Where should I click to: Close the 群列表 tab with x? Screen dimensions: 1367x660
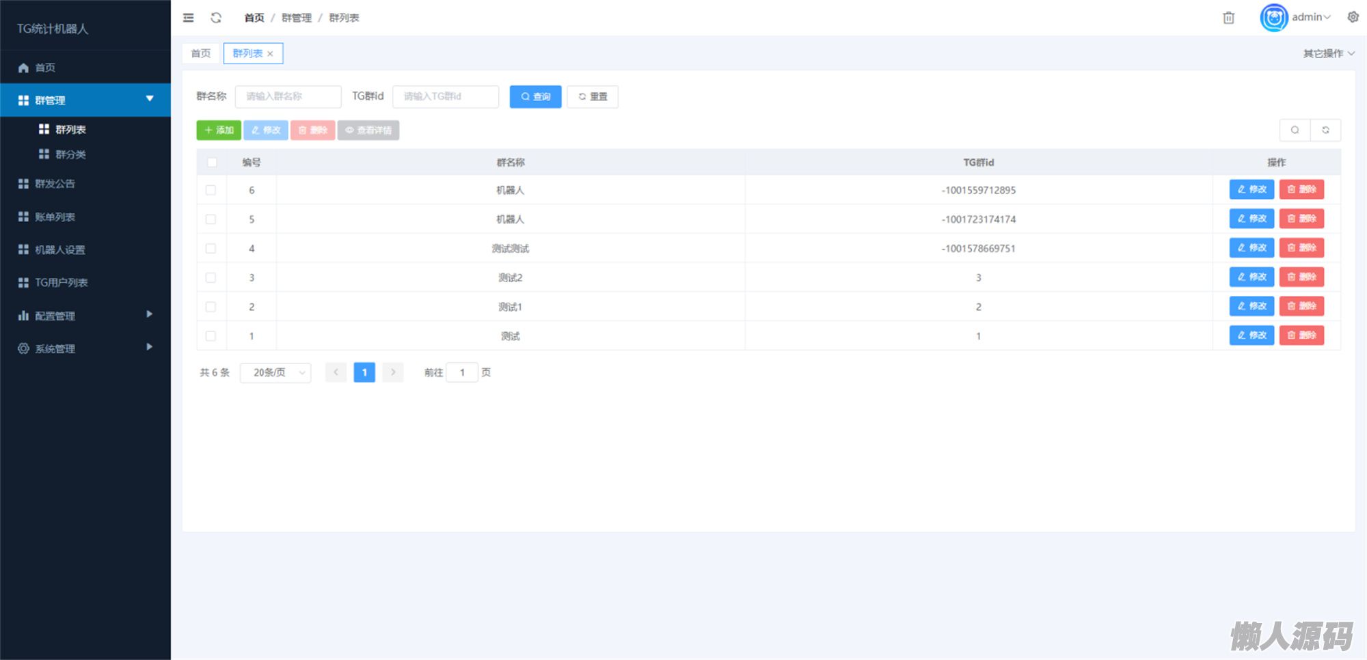pos(271,54)
